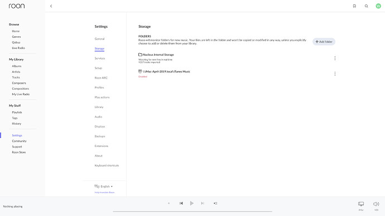This screenshot has width=385, height=216.
Task: Open Qobuz in sidebar
Action: point(16,42)
